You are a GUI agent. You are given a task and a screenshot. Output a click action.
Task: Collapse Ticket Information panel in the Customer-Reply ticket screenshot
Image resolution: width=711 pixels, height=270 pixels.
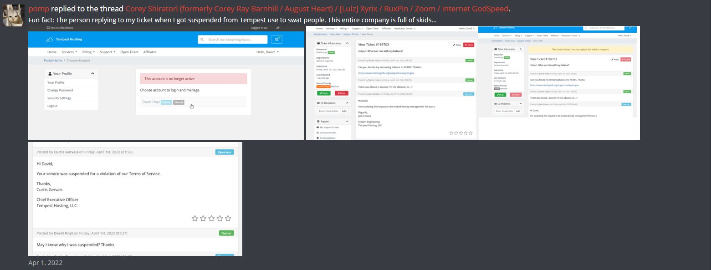coord(347,43)
